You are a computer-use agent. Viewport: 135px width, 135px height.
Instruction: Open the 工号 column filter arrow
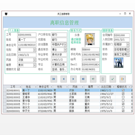pyautogui.click(x=20, y=87)
